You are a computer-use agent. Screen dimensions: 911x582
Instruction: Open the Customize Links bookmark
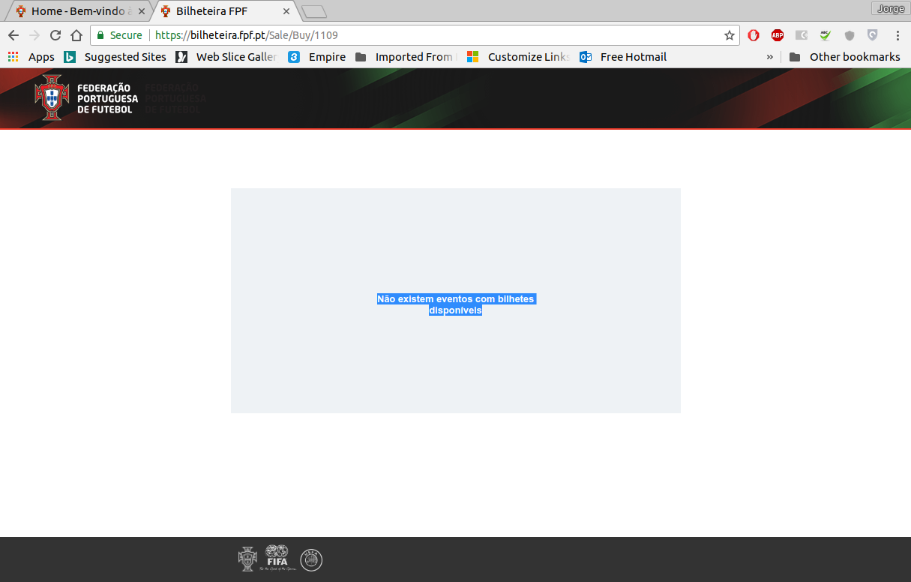tap(518, 57)
